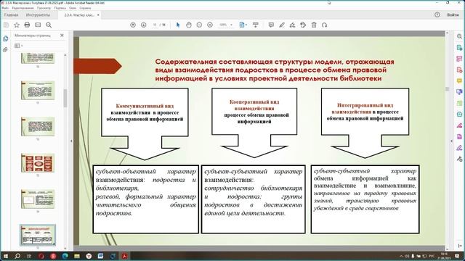Open the Инструменты tab
The height and width of the screenshot is (261, 465).
tap(38, 14)
